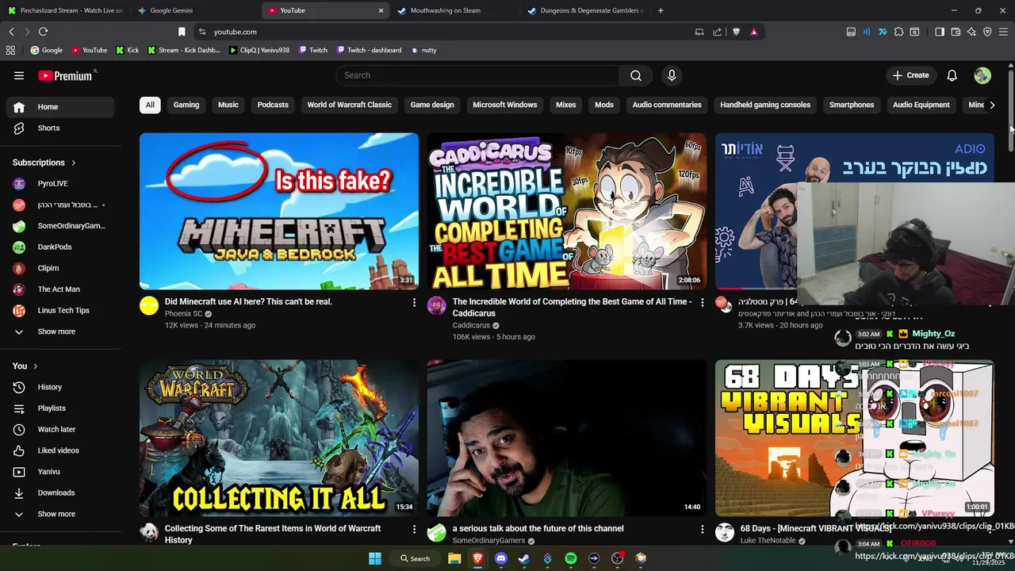Expand the Subscriptions section

pos(44,163)
